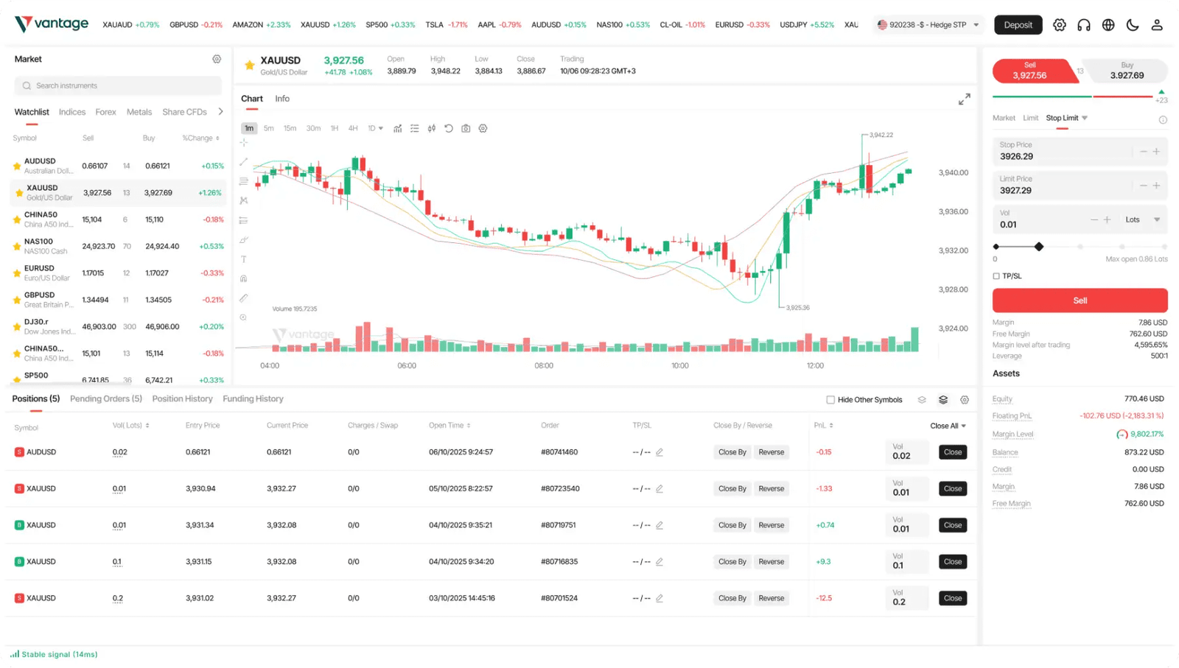Image resolution: width=1179 pixels, height=668 pixels.
Task: Click the Deposit button
Action: coord(1018,24)
